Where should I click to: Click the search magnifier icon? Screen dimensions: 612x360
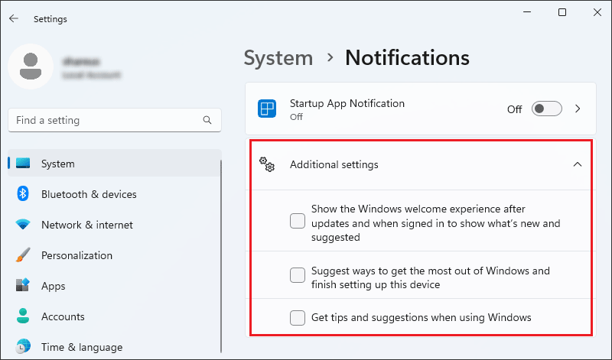pyautogui.click(x=207, y=120)
